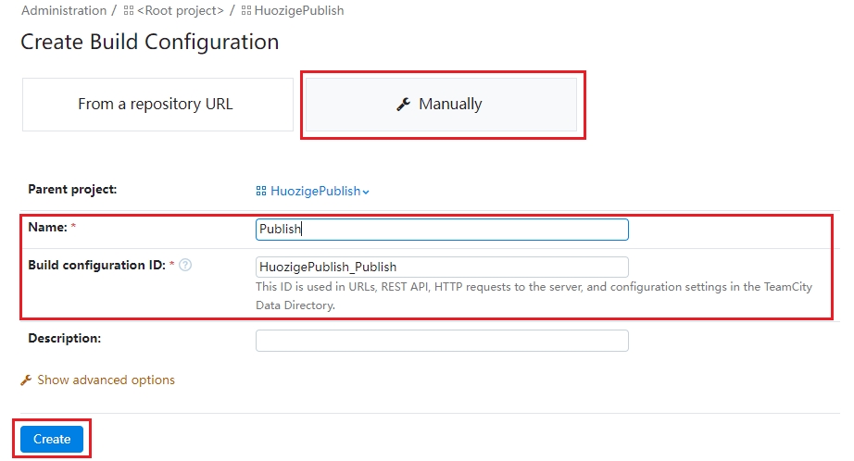Viewport: 854px width, 461px height.
Task: Open <Root project> breadcrumb link
Action: (x=181, y=11)
